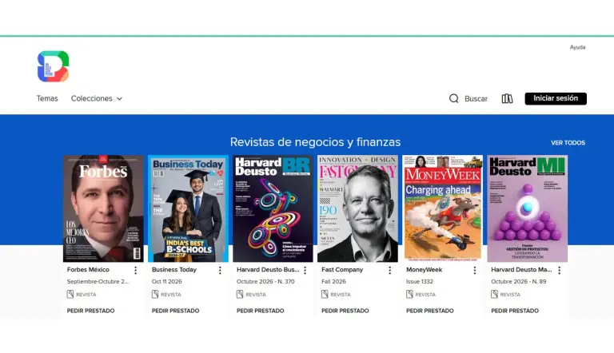Open three-dot menu for Fast Company
Image resolution: width=614 pixels, height=353 pixels.
(389, 270)
